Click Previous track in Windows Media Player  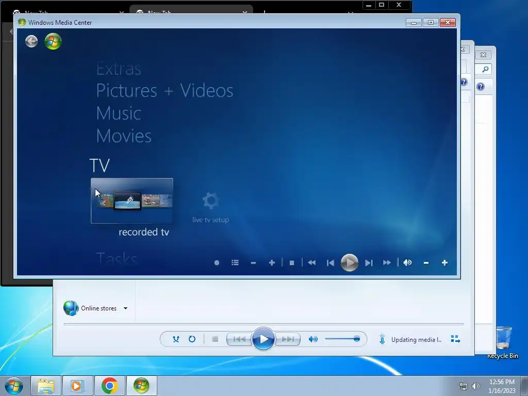click(x=239, y=339)
